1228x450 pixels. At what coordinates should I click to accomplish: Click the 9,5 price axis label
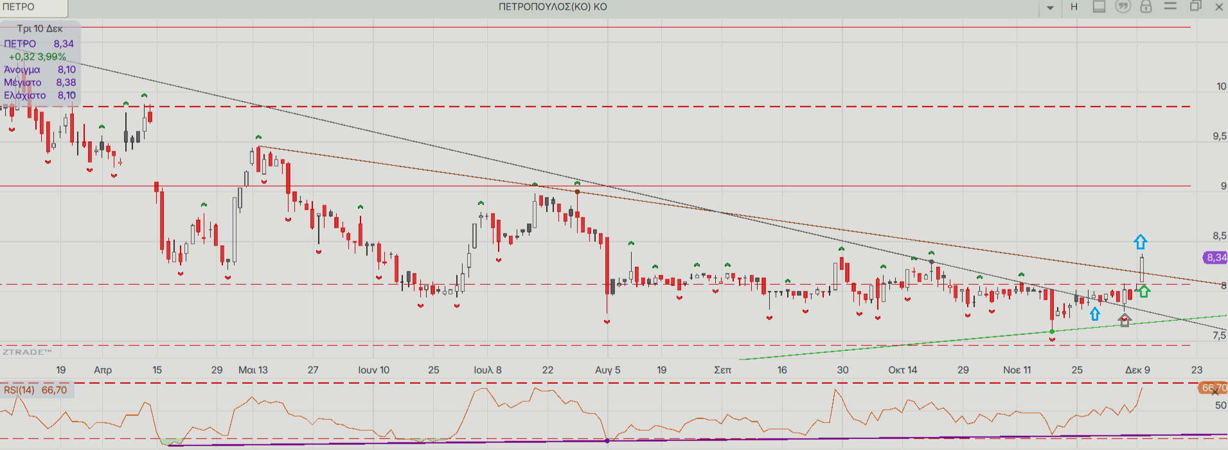click(1219, 136)
